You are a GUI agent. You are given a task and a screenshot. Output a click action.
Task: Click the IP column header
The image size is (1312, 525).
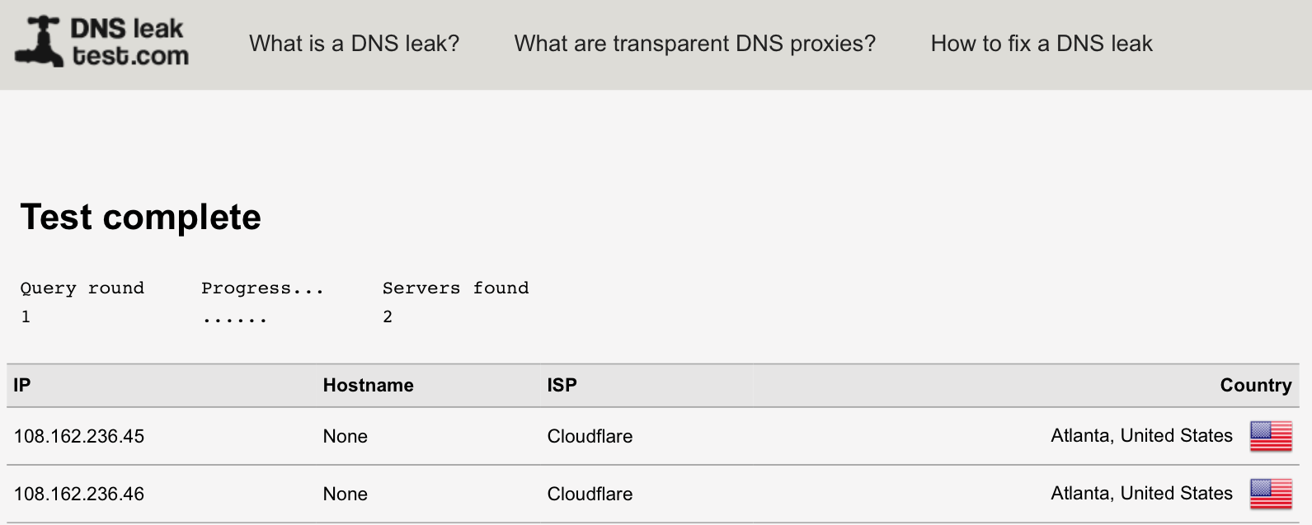tap(22, 385)
